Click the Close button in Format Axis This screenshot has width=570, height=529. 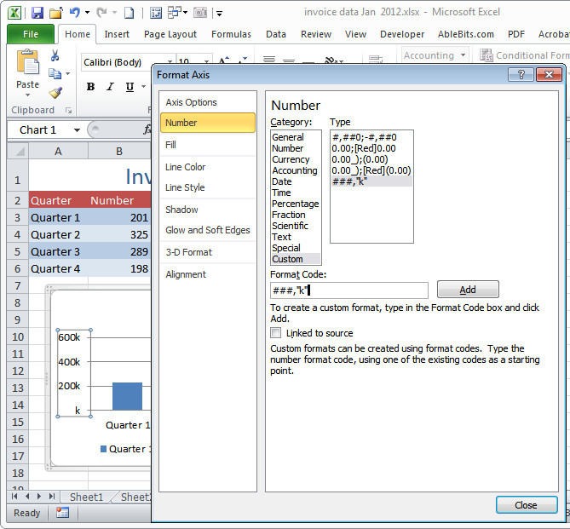tap(527, 505)
